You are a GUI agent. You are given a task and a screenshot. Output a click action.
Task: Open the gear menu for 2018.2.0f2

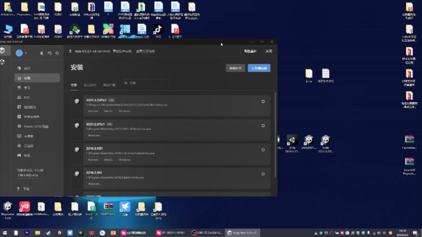263,174
